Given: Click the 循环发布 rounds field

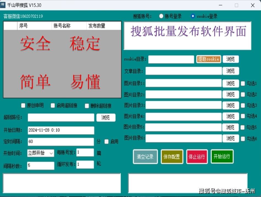Looking at the screenshot, I should click(x=85, y=165).
